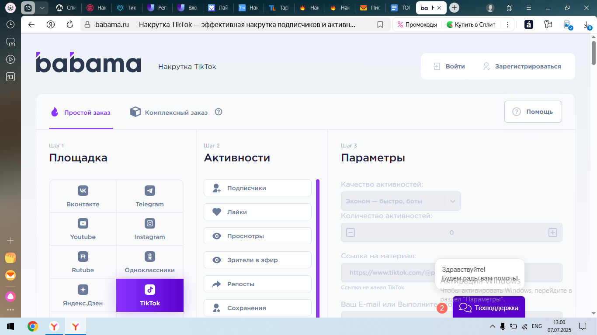The width and height of the screenshot is (597, 335).
Task: Select the Одноклассники platform tile
Action: click(150, 262)
